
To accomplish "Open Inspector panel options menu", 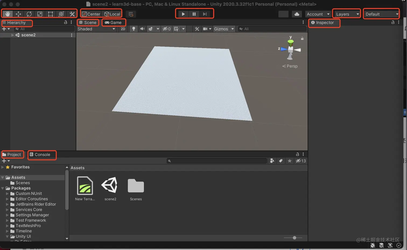I will (399, 22).
